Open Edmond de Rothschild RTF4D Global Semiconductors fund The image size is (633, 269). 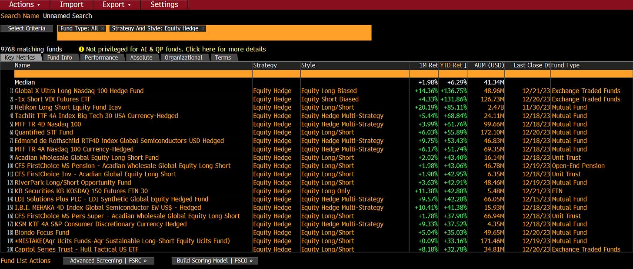click(119, 141)
